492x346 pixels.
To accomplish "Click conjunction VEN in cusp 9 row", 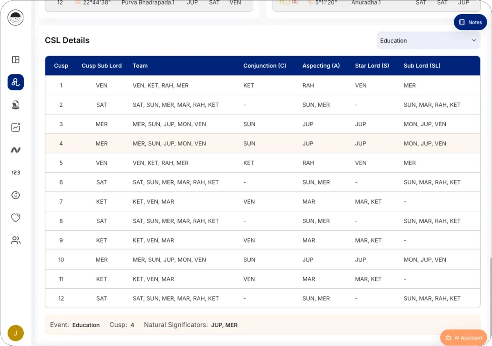I will [x=249, y=241].
